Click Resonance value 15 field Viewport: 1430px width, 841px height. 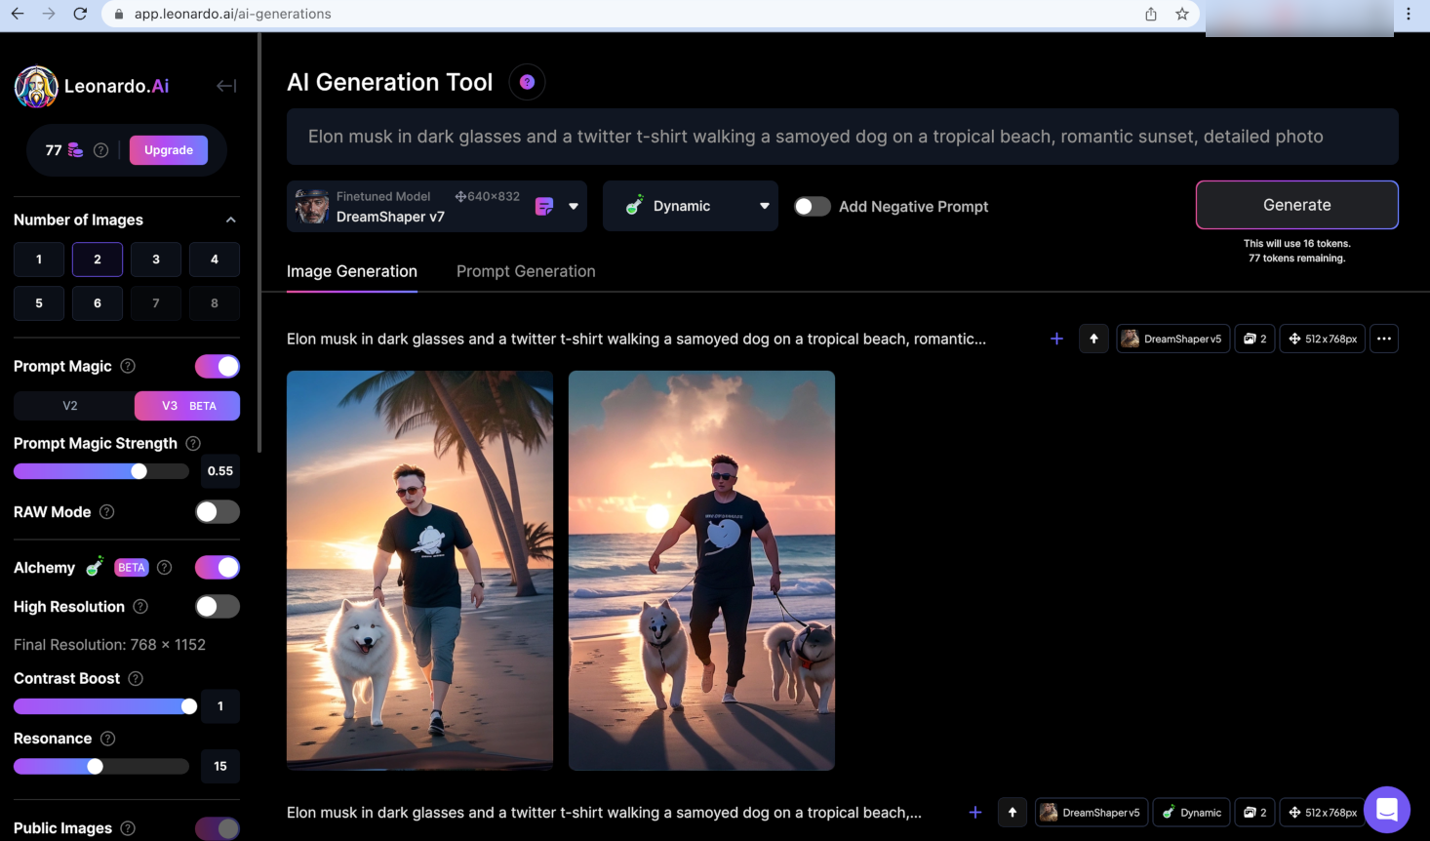tap(220, 767)
